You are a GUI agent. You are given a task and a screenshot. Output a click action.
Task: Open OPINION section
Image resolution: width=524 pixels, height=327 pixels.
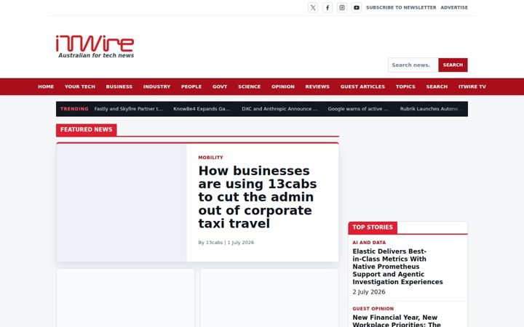[x=282, y=86]
